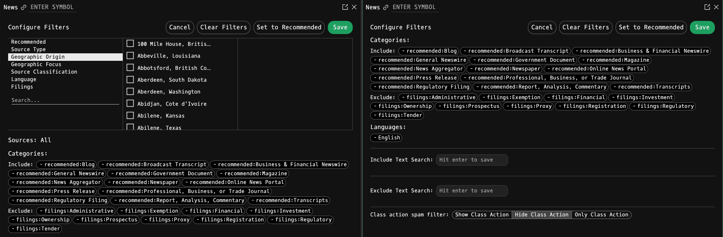
Task: Check Abilene, Kansas checkbox
Action: point(130,115)
